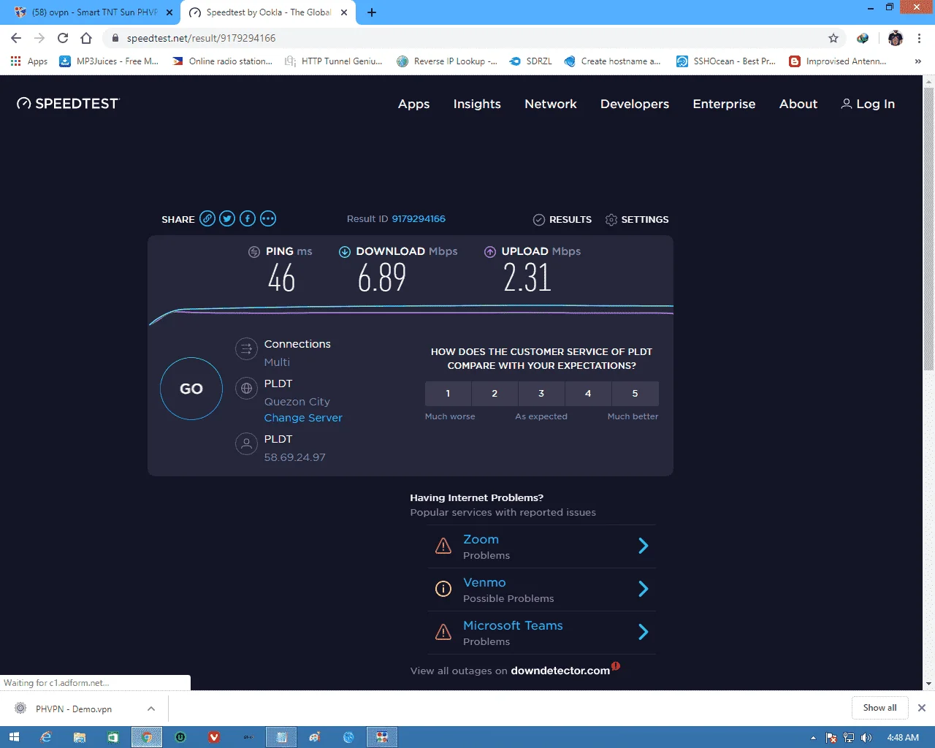This screenshot has width=935, height=748.
Task: Open the Insights navigation item
Action: [x=477, y=104]
